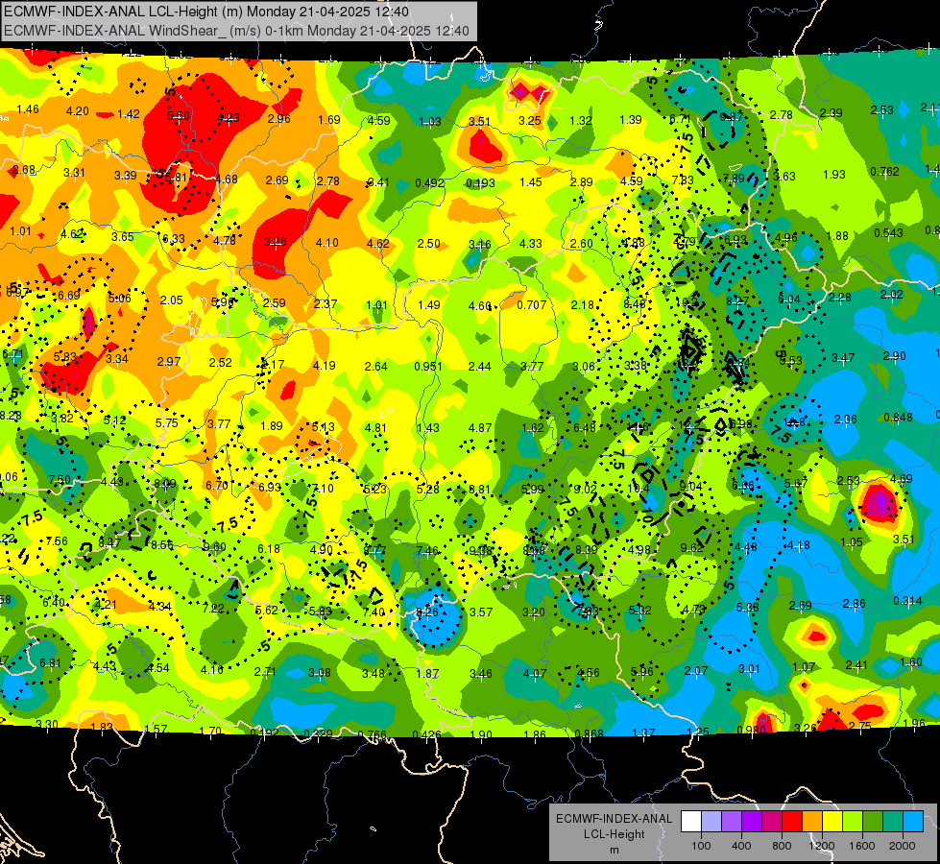Click the 100 label under the legend

coord(701,846)
